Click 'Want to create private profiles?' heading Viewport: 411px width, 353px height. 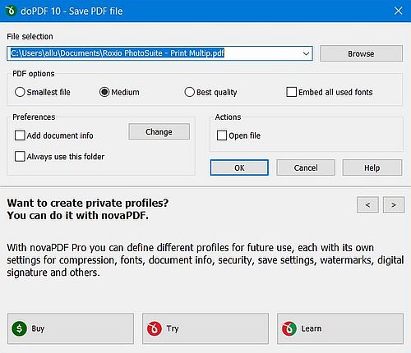(88, 203)
